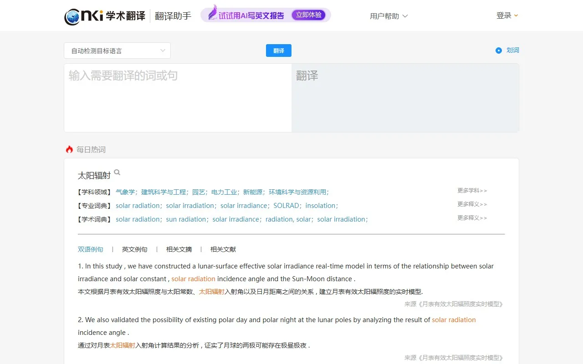
Task: Click the blue circle icon before 划词
Action: [x=499, y=51]
